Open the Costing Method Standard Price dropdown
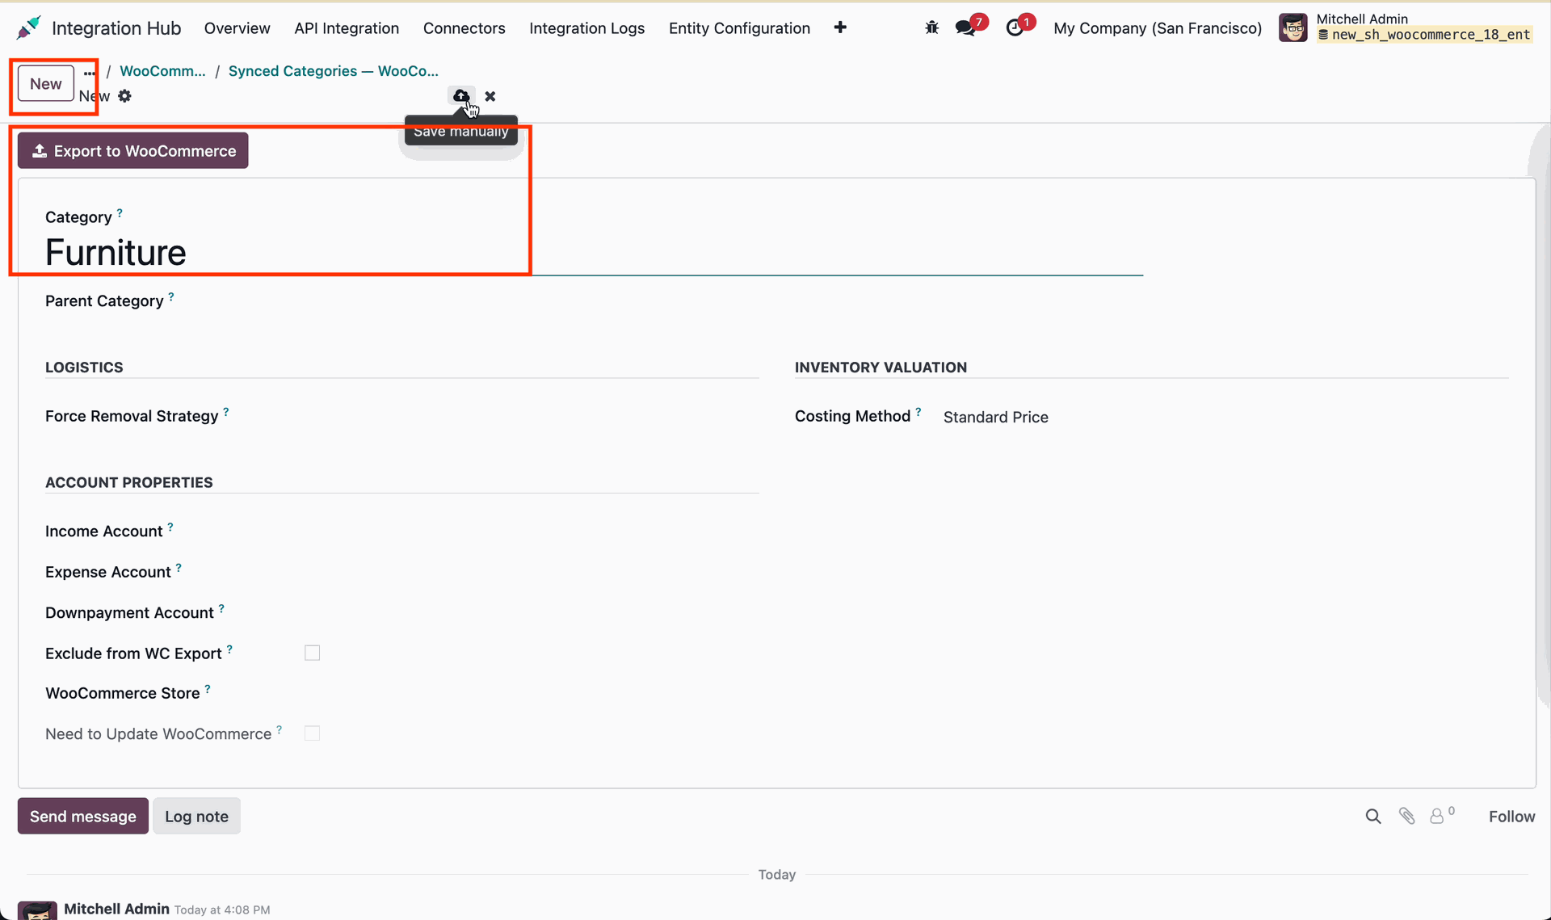This screenshot has width=1551, height=920. coord(995,417)
